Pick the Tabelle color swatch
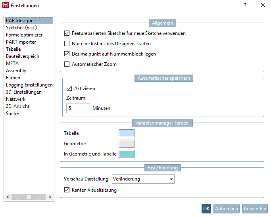Image resolution: width=271 pixels, height=217 pixels. [x=127, y=133]
